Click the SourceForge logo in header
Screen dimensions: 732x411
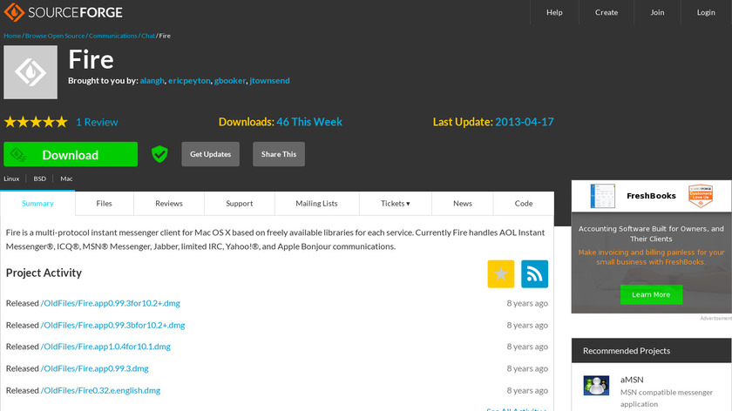point(63,12)
